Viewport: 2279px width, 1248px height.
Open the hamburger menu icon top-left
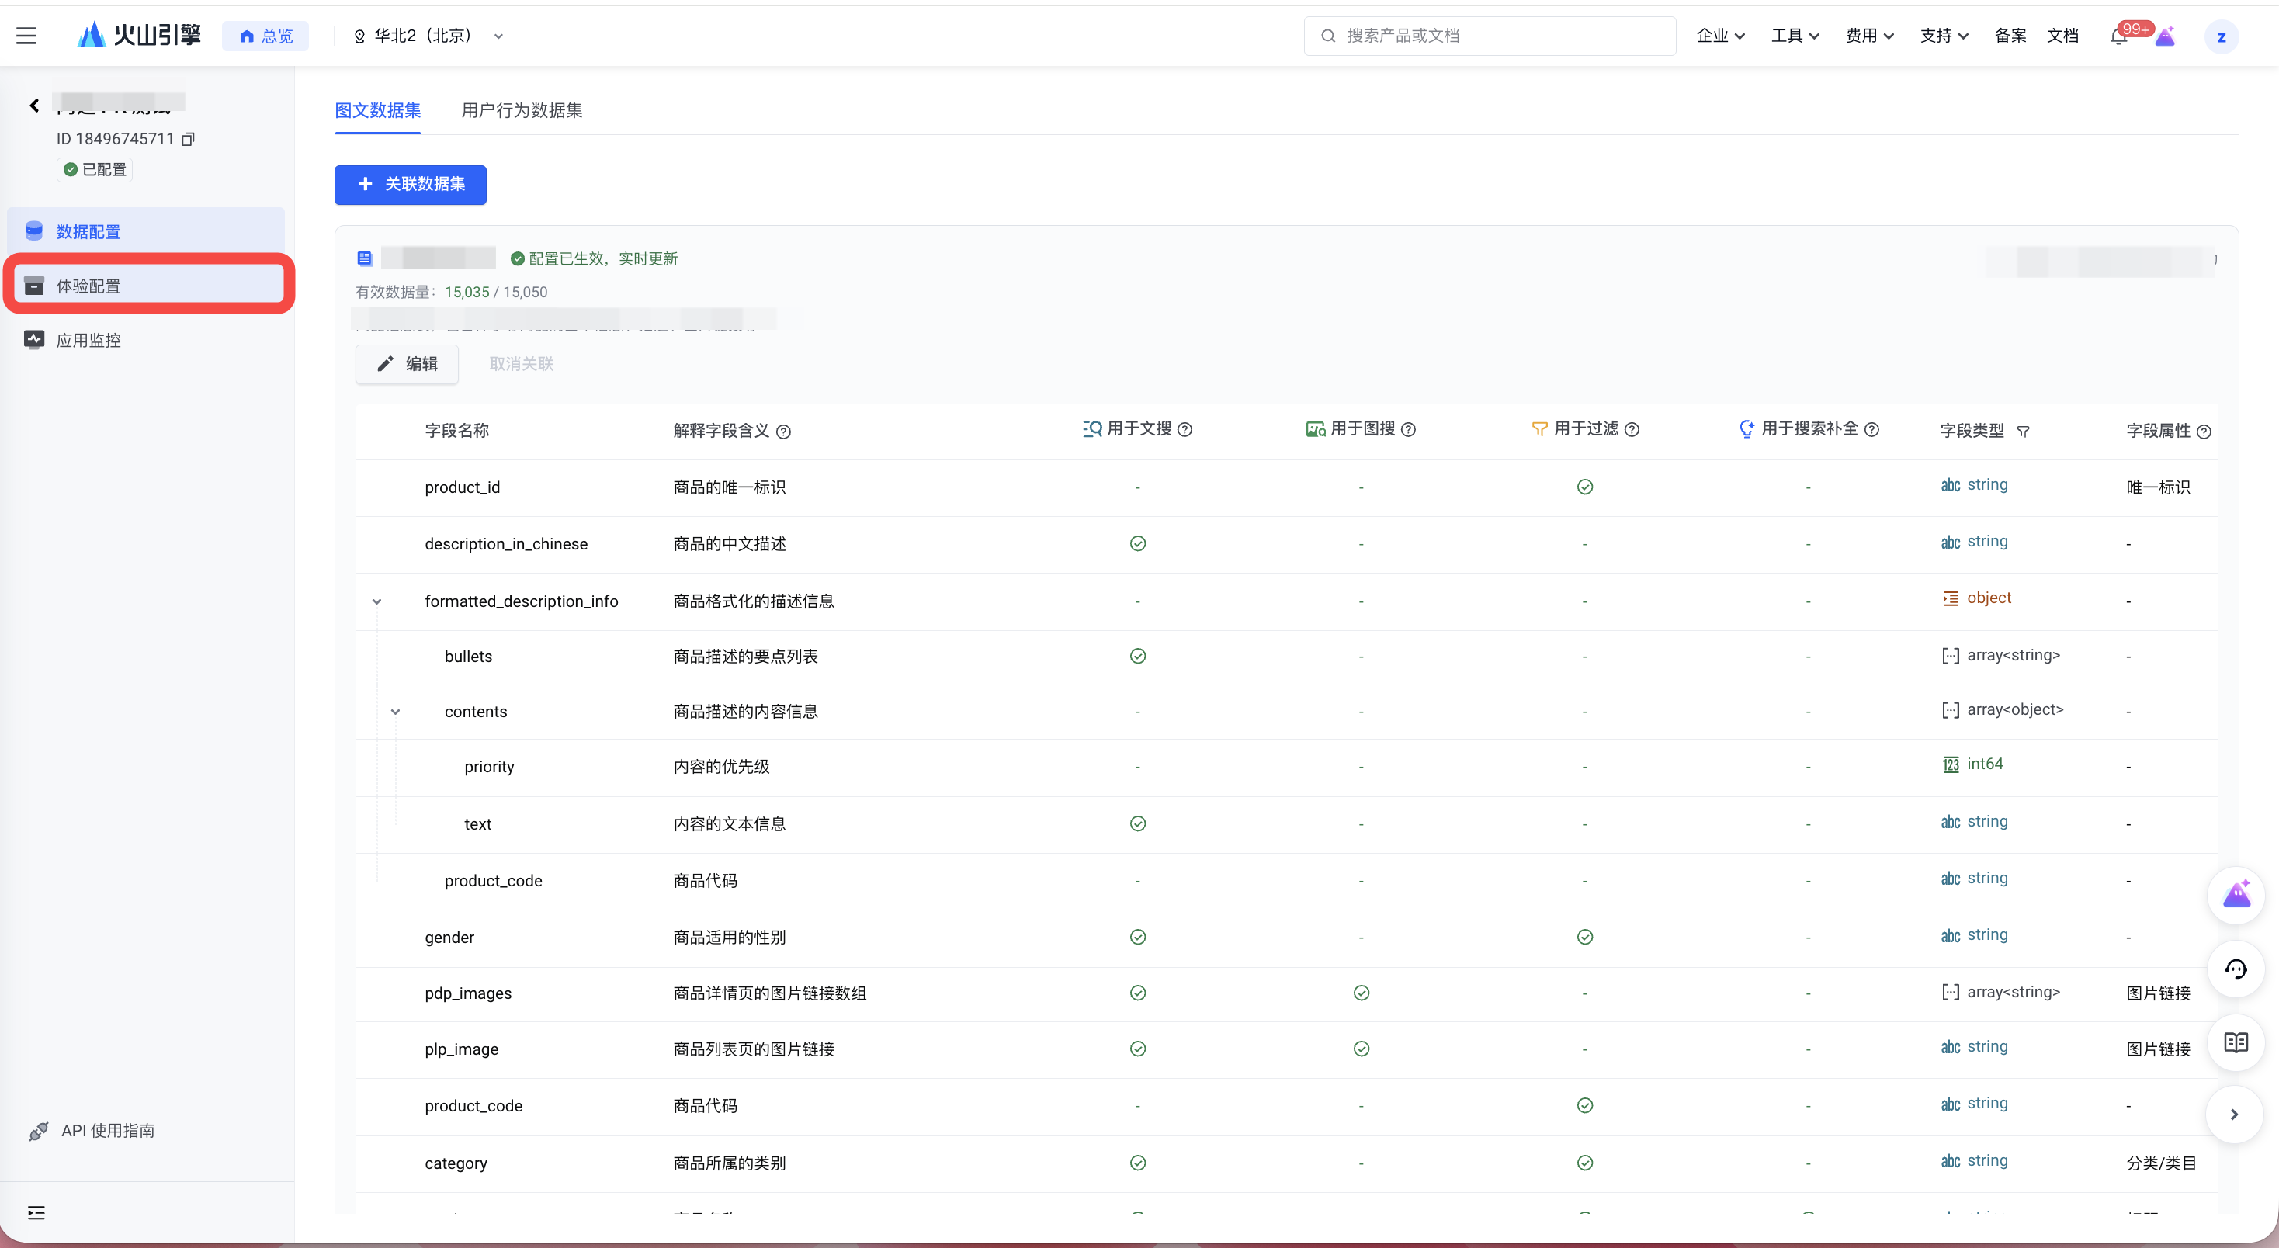point(26,36)
